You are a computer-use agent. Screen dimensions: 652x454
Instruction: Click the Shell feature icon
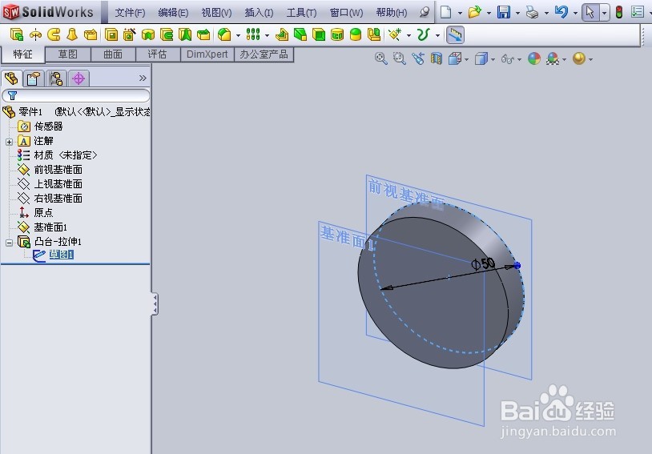pyautogui.click(x=319, y=34)
